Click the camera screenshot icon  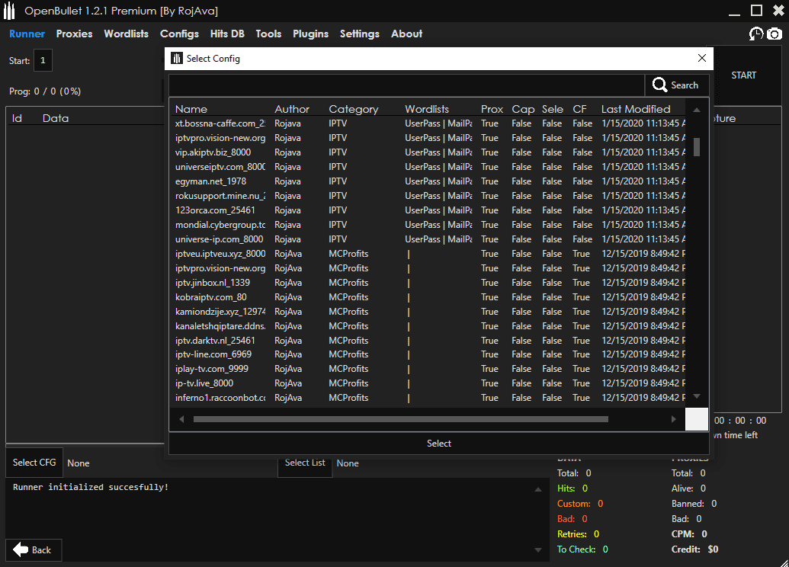click(774, 34)
